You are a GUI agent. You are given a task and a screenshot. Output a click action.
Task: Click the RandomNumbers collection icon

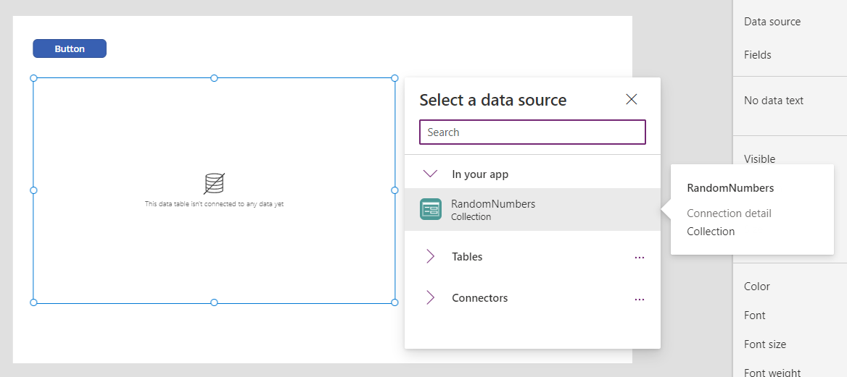[x=431, y=209]
